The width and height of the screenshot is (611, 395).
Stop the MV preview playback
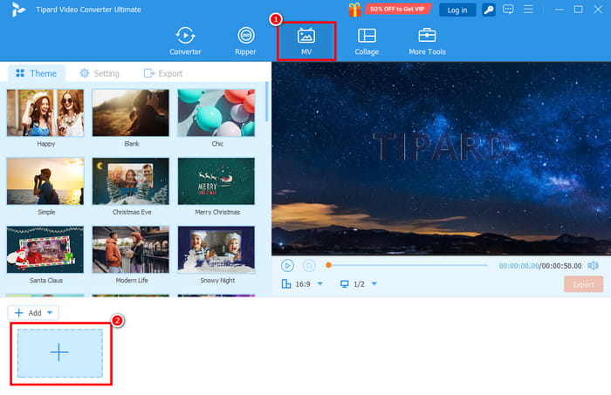tap(309, 266)
